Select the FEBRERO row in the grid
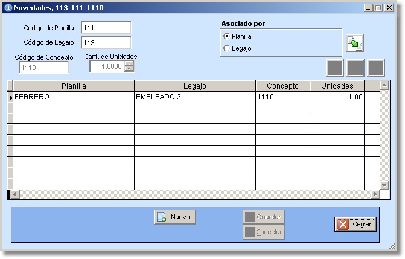The image size is (405, 259). (x=72, y=97)
